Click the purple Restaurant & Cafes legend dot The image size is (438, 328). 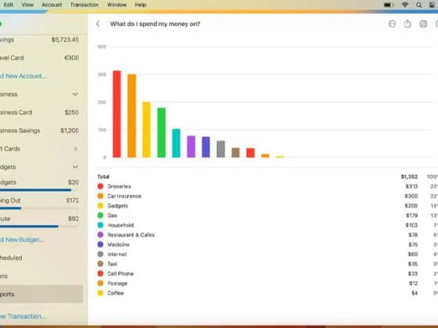click(x=100, y=235)
